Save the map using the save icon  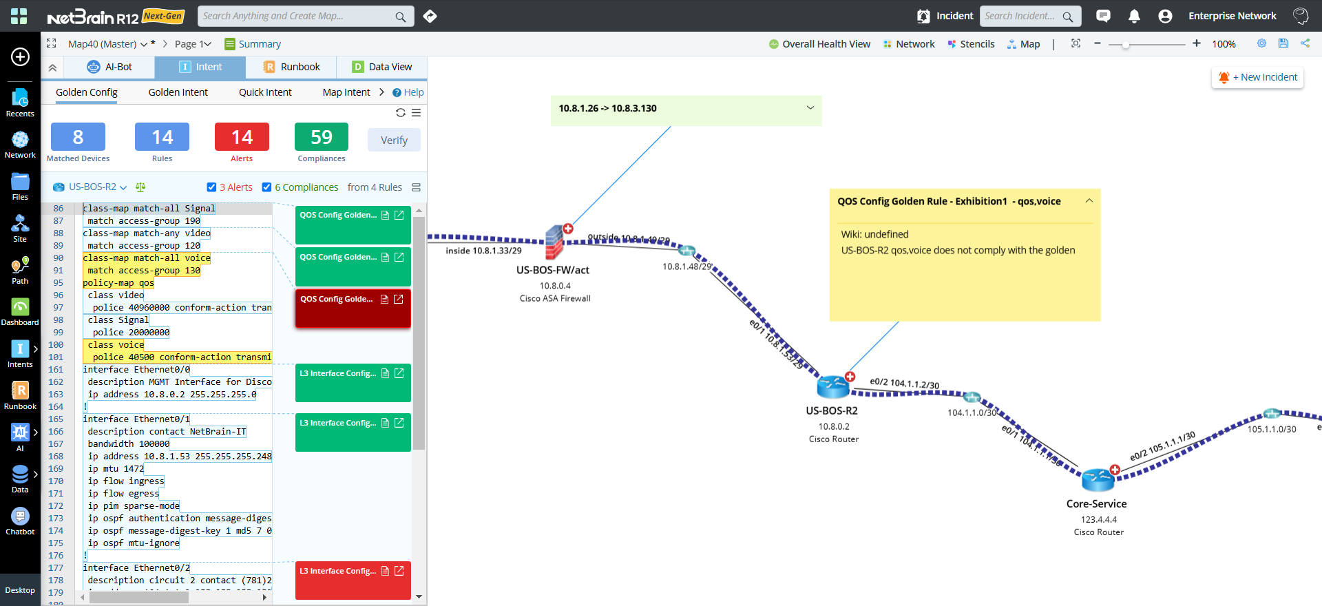point(1283,43)
